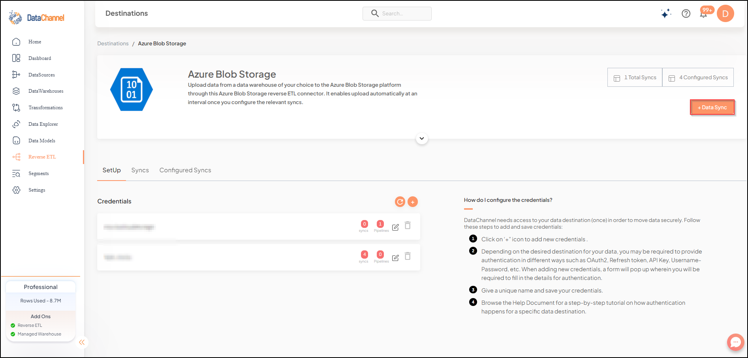Image resolution: width=748 pixels, height=358 pixels.
Task: Click Azure Blob Storage breadcrumb
Action: click(162, 43)
